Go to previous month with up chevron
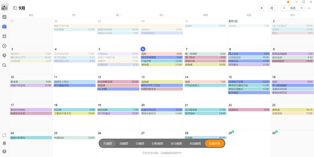The height and width of the screenshot is (157, 314). click(x=284, y=8)
